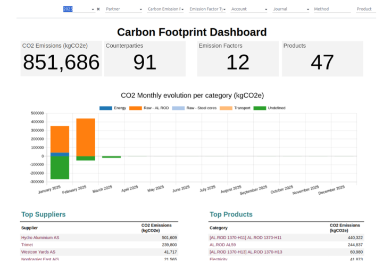Click the Method filter field
Screen dimensions: 383x268
point(331,9)
